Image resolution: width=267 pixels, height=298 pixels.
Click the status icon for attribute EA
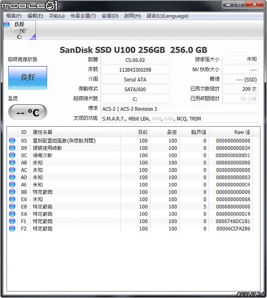click(12, 214)
